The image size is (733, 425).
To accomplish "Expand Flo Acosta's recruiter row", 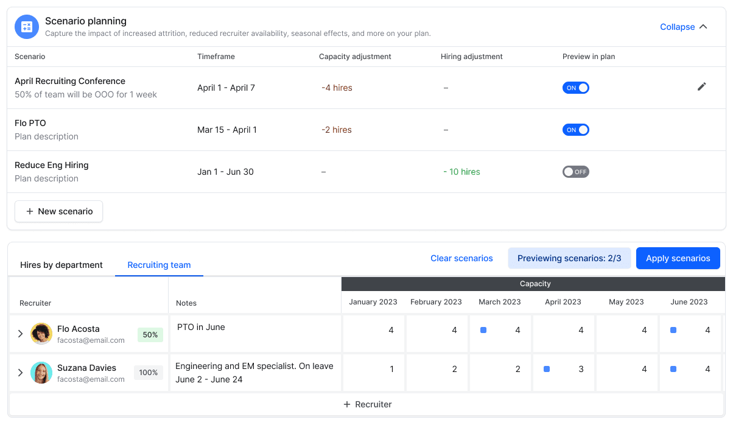I will 20,333.
